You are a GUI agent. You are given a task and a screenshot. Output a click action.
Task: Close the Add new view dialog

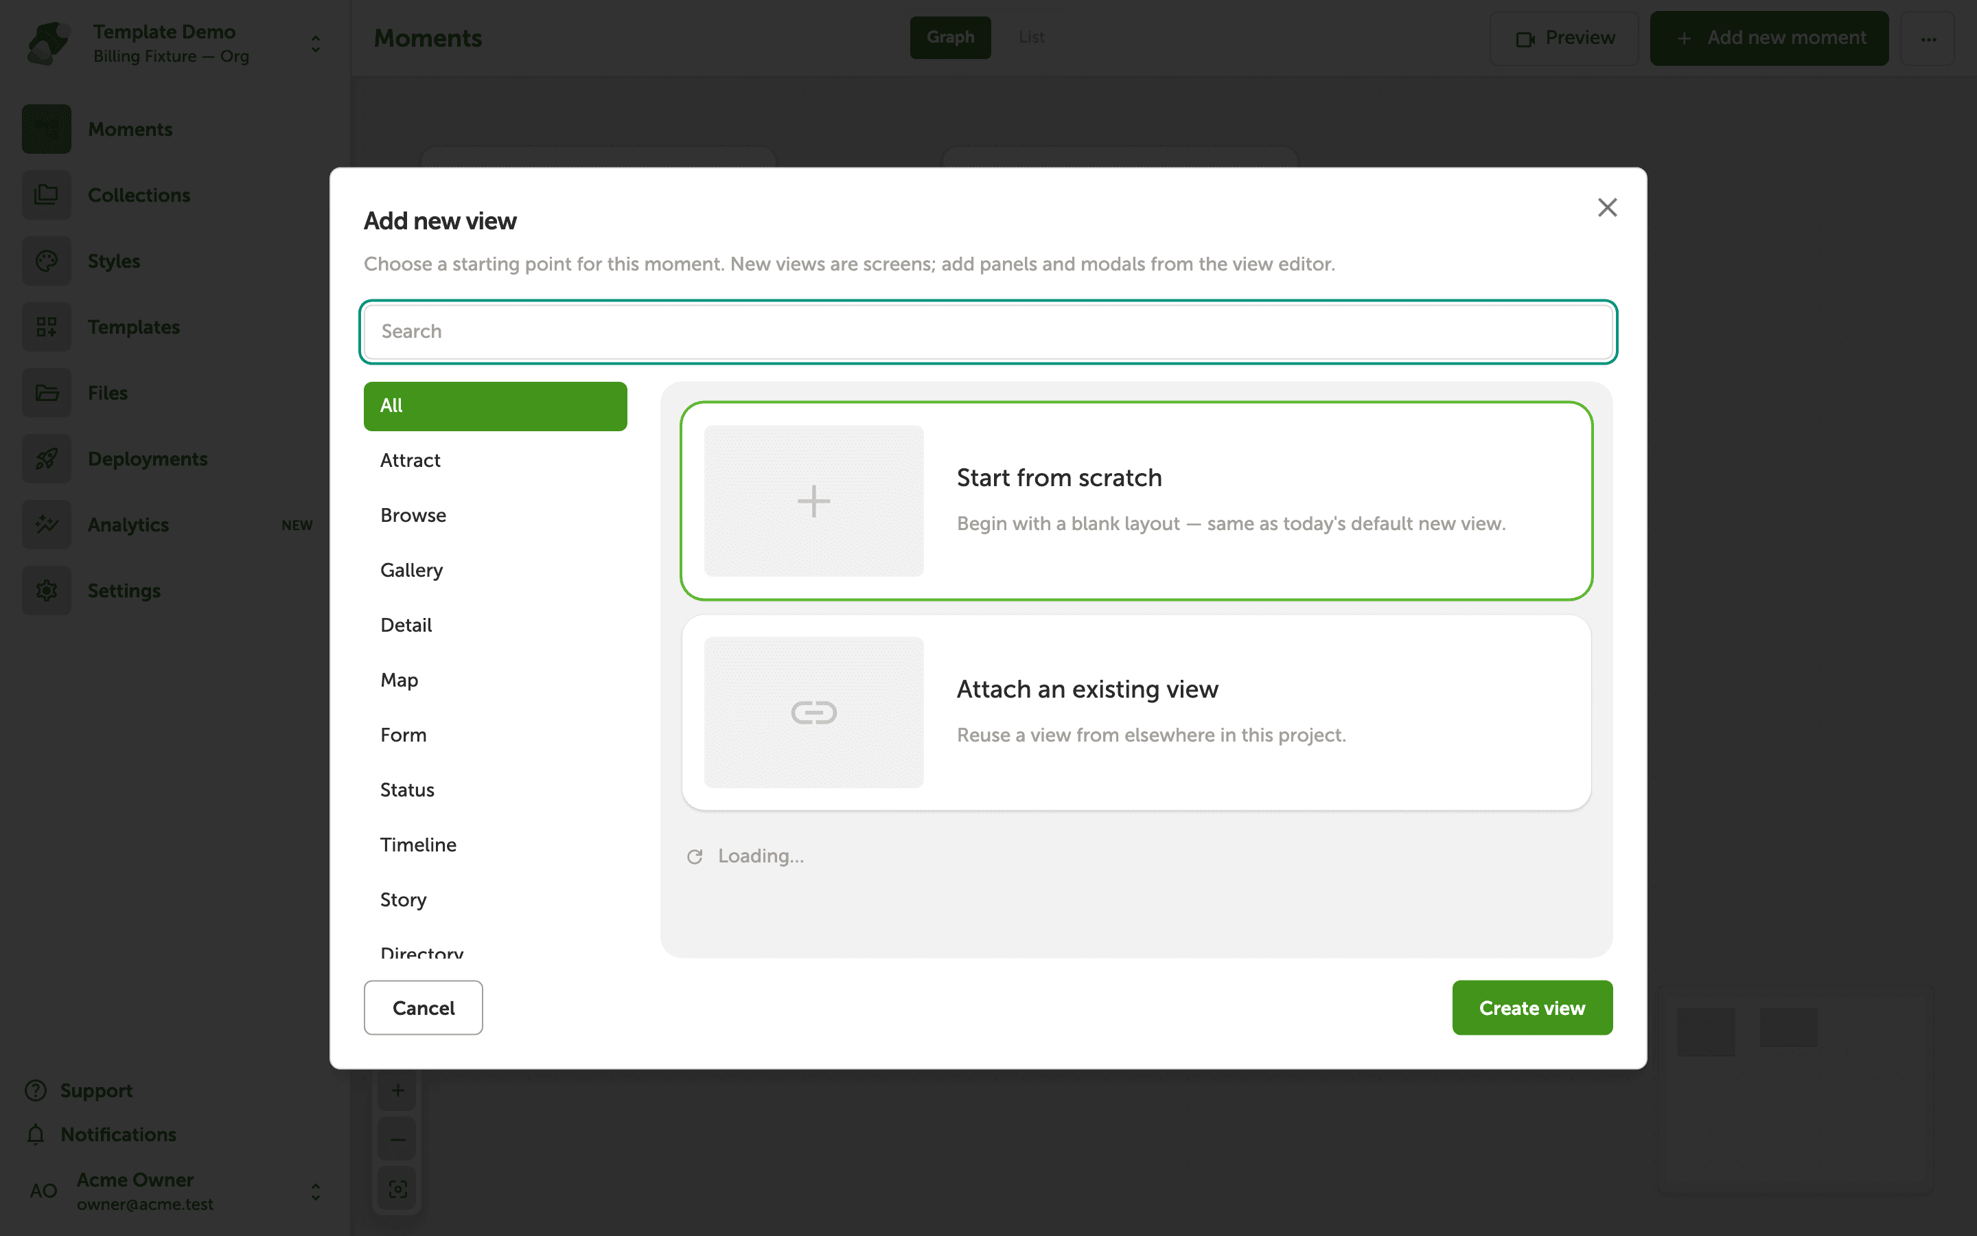(x=1607, y=207)
